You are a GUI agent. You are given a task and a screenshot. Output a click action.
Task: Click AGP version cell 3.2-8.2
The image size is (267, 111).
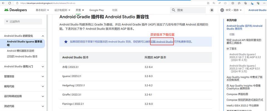tap(148, 85)
